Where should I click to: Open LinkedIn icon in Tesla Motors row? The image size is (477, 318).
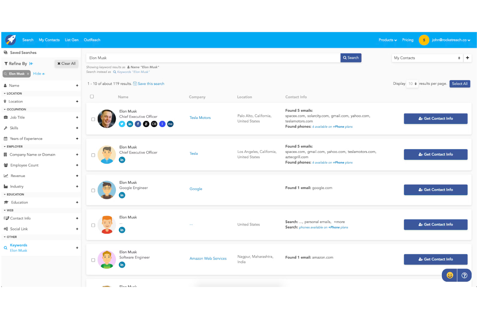130,124
